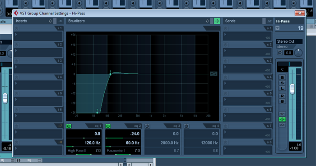This screenshot has width=316, height=166.
Task: Open the Equalizers preset management icon
Action: 207,21
